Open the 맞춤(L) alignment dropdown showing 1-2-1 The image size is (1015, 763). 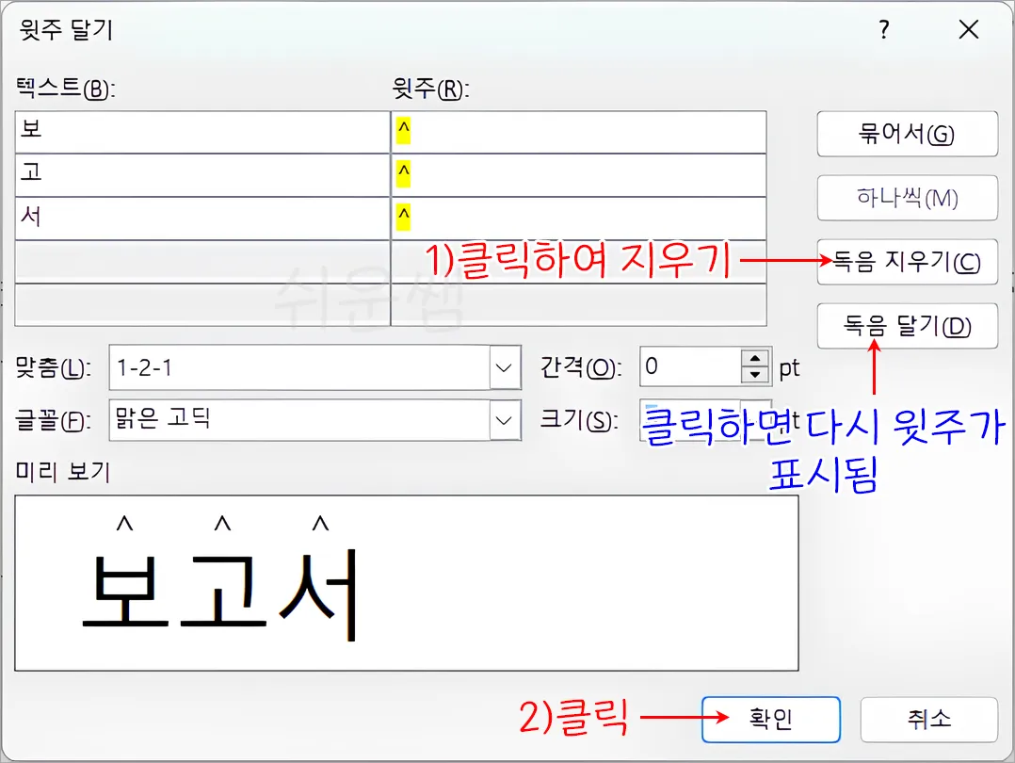(311, 367)
